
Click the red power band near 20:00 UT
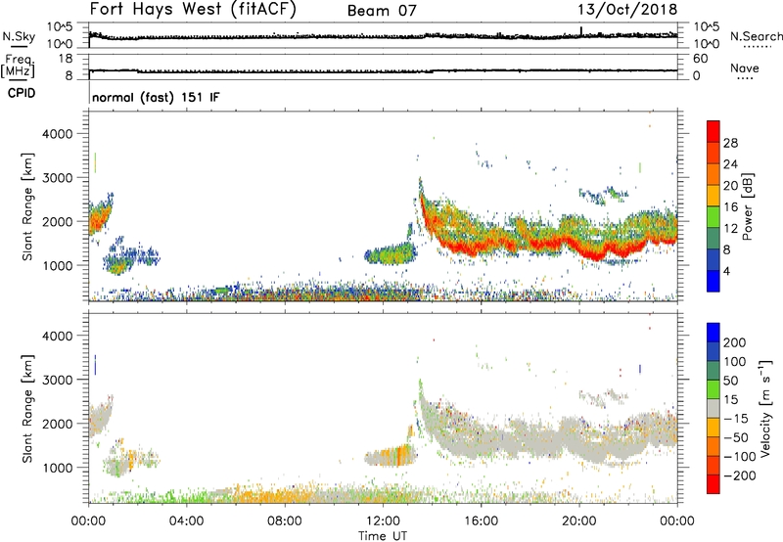click(x=592, y=253)
